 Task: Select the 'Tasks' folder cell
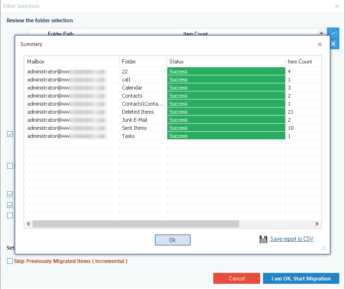point(143,136)
